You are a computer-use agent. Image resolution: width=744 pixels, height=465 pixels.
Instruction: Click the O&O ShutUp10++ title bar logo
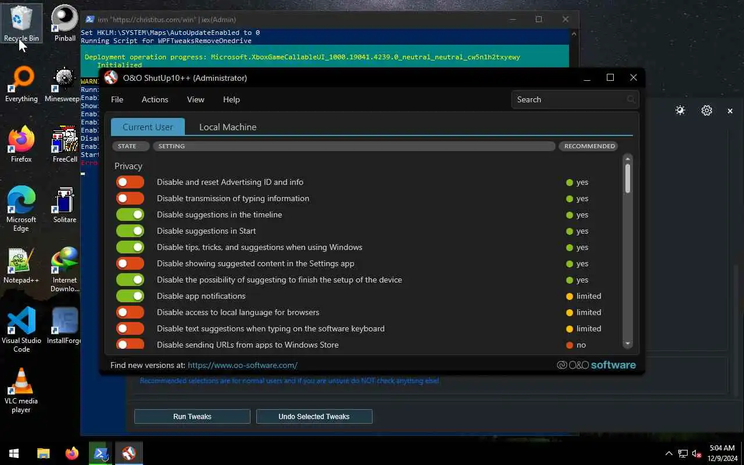(111, 78)
